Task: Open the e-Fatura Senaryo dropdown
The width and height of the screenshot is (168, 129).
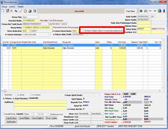Action: [x=49, y=35]
